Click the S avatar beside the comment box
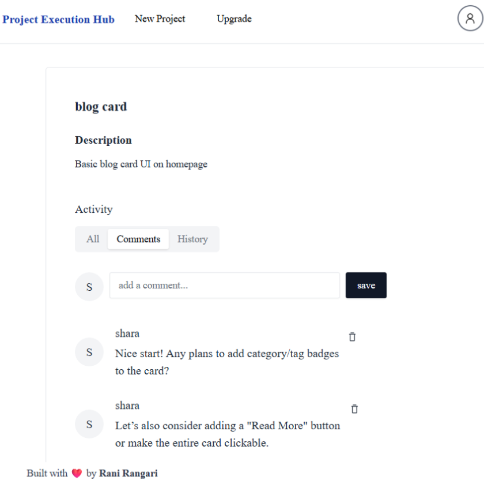Screen dimensions: 484x480 [89, 286]
